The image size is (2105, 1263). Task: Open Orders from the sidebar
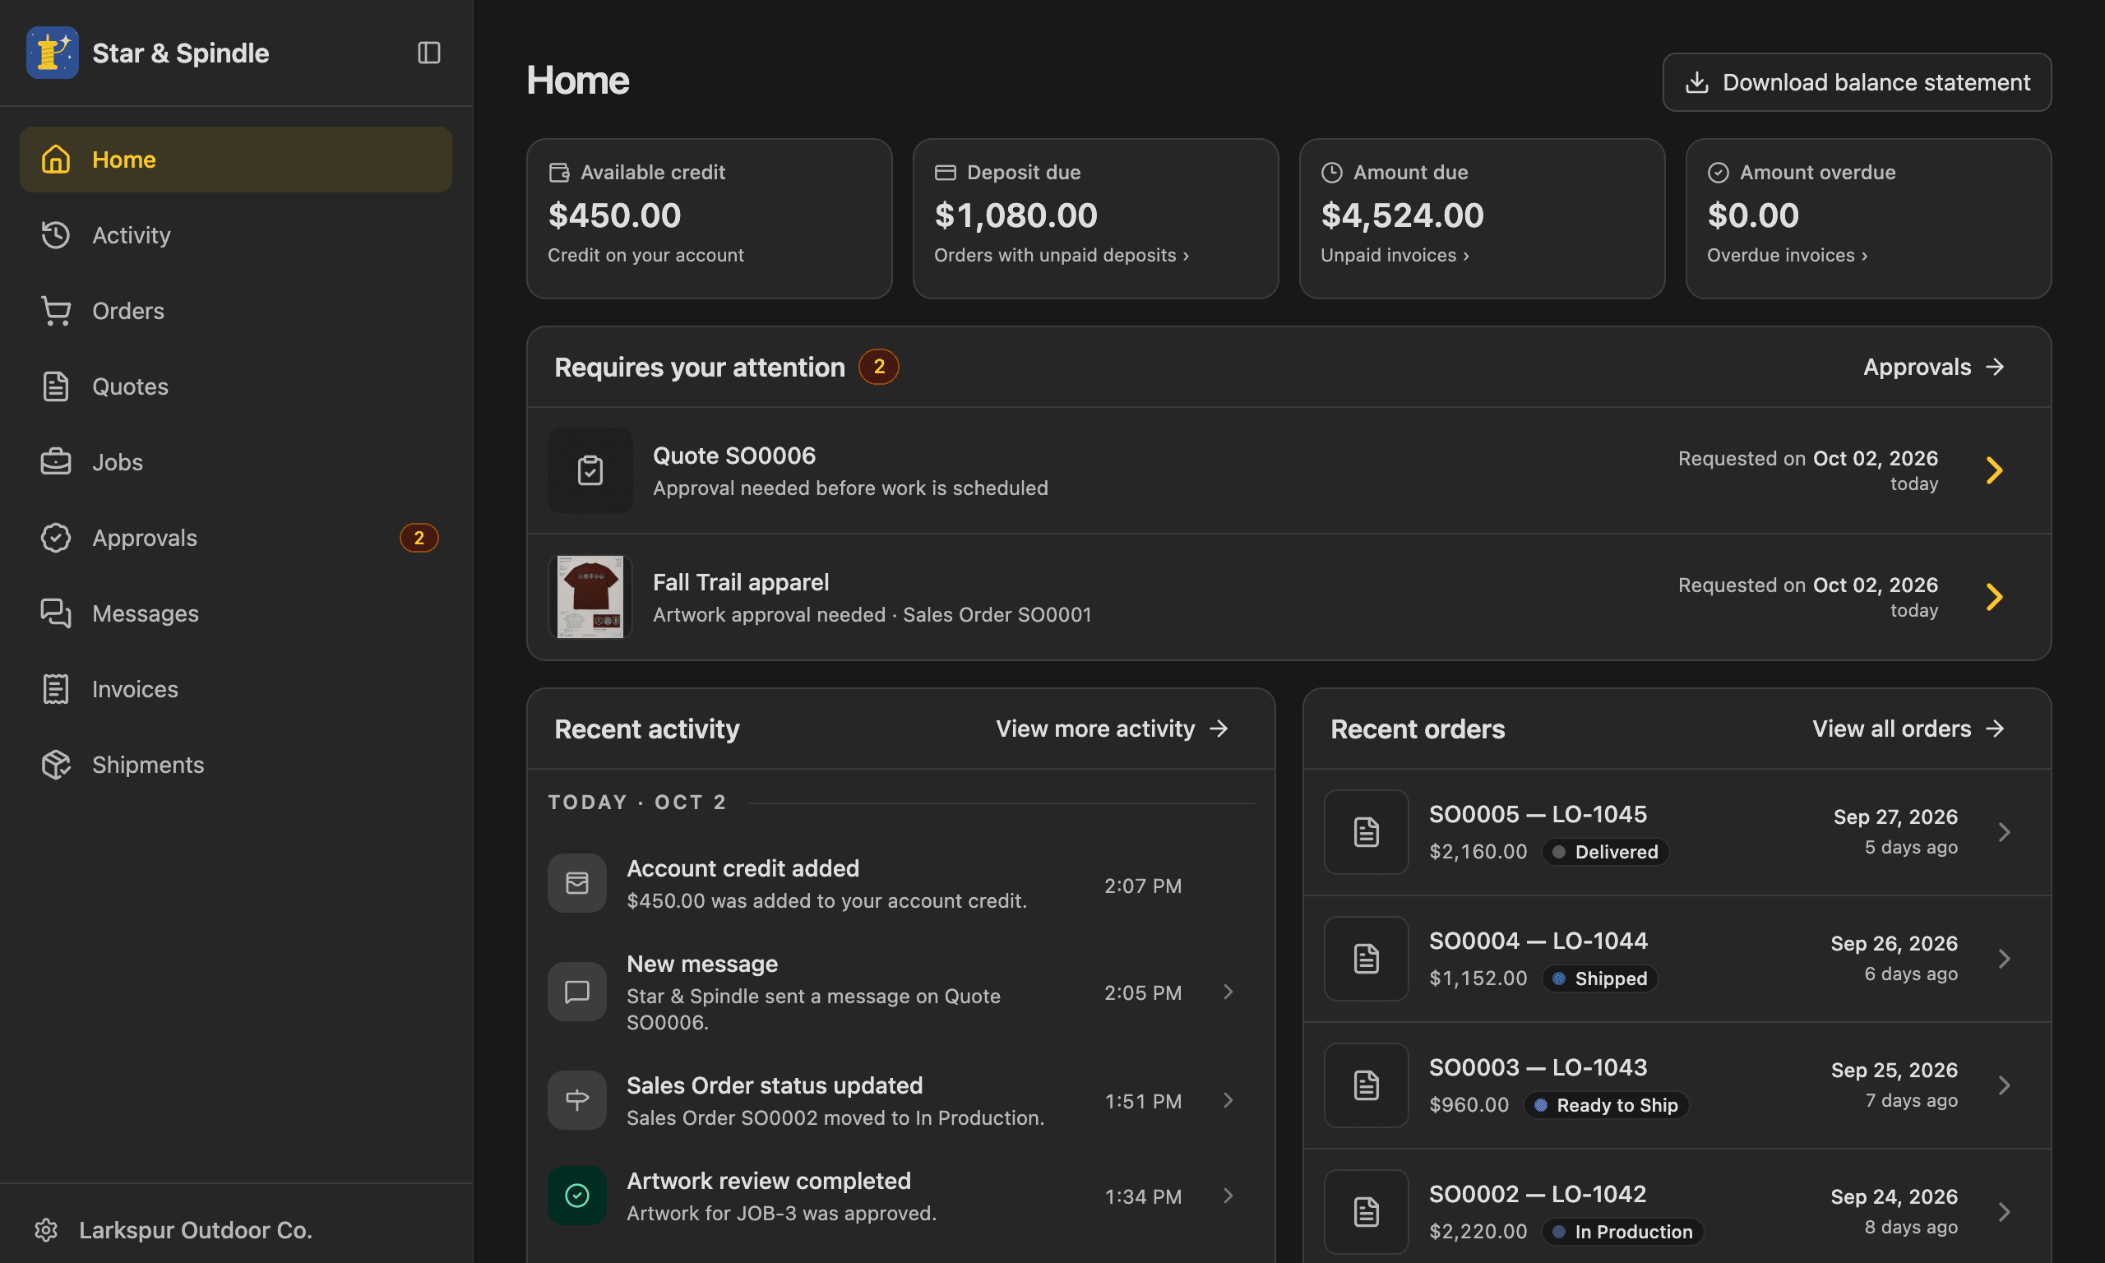pyautogui.click(x=236, y=311)
